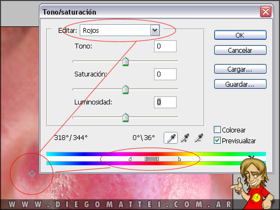Image resolution: width=280 pixels, height=210 pixels.
Task: Open the Editar dropdown showing Rojos
Action: click(x=120, y=30)
